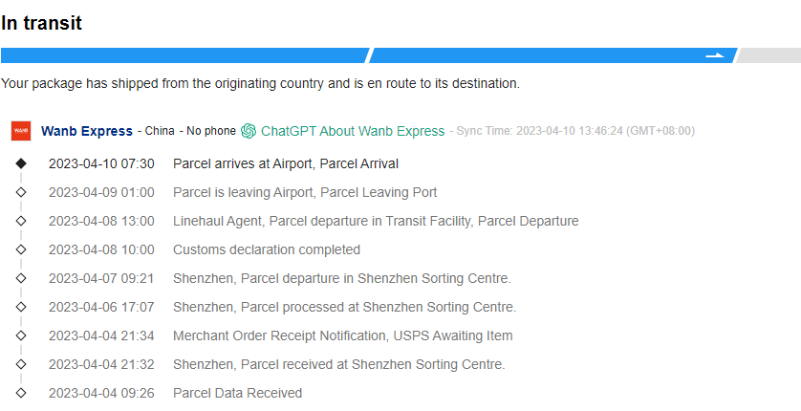Viewport: 801px width, 411px height.
Task: Open the Wanb Express carrier link
Action: pos(87,131)
